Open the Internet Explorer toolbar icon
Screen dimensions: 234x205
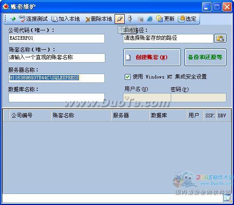click(x=150, y=19)
